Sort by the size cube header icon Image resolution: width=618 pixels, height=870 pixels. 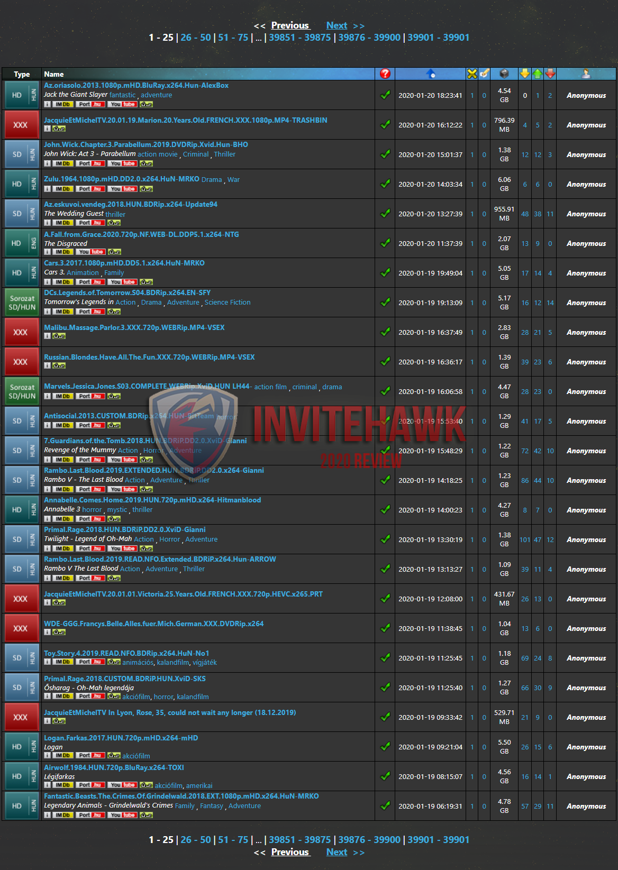coord(504,74)
